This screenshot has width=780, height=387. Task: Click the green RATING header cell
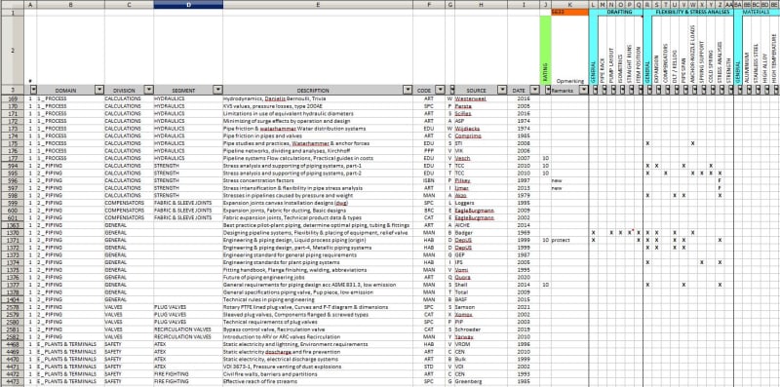tap(545, 50)
